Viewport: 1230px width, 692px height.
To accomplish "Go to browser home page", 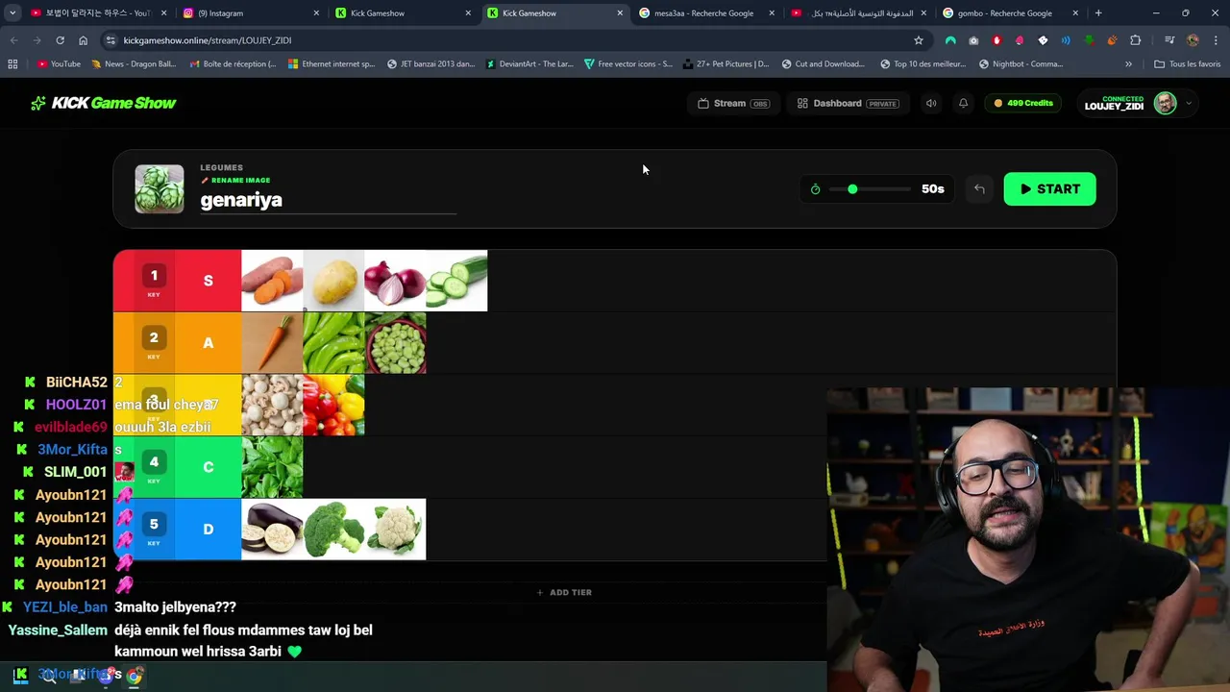I will click(83, 40).
